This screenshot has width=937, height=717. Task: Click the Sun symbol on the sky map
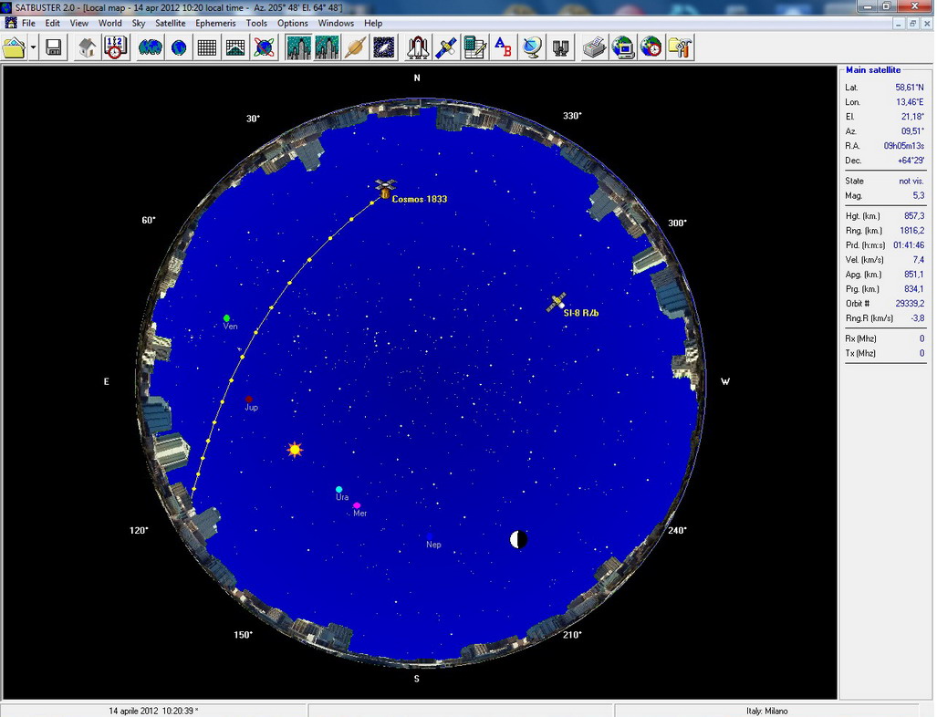[x=295, y=450]
